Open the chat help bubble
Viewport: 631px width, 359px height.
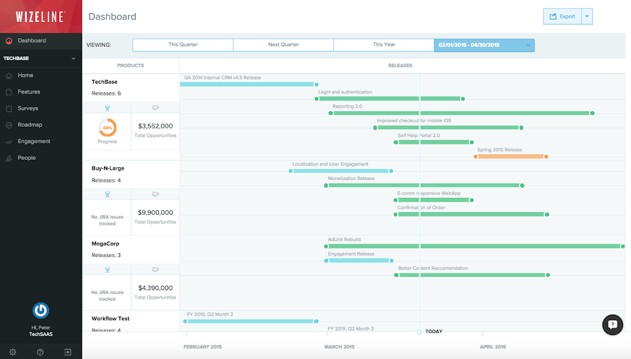point(613,325)
